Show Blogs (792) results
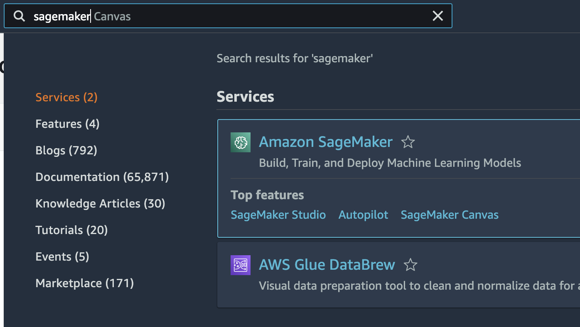This screenshot has height=327, width=580. 66,151
